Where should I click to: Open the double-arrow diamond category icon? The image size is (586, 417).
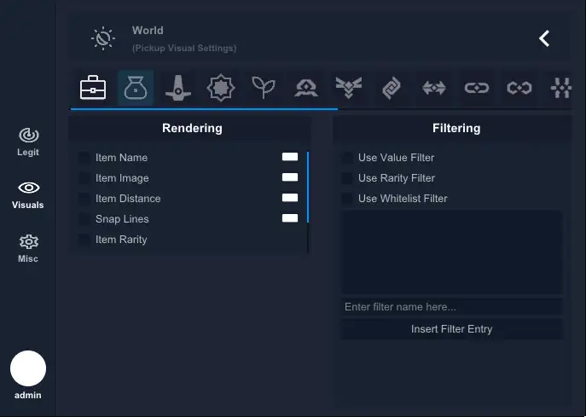pos(434,88)
